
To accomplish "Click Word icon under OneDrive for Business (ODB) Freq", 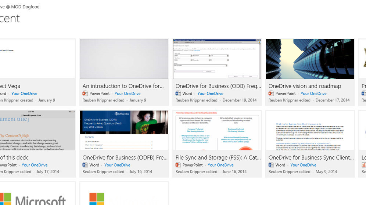I will tap(178, 94).
